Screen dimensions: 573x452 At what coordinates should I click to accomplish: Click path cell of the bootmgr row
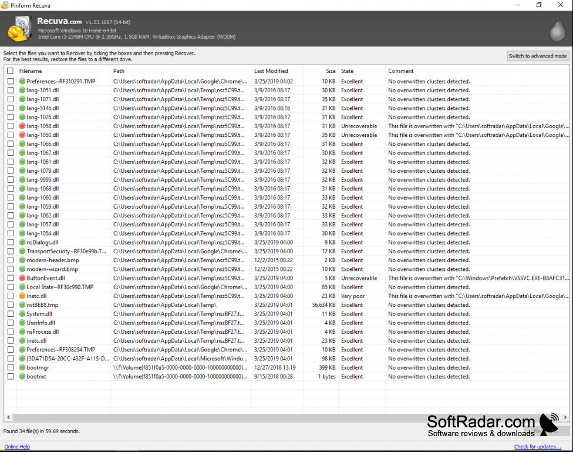tap(180, 367)
